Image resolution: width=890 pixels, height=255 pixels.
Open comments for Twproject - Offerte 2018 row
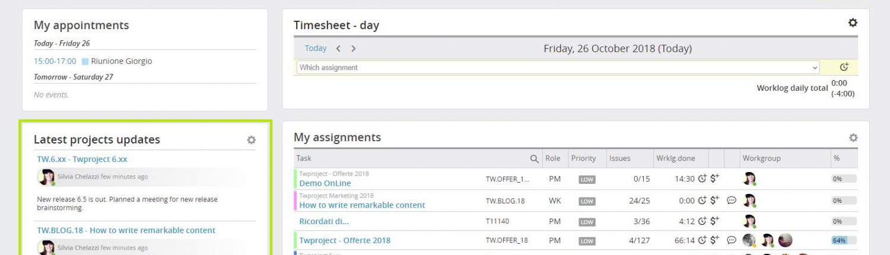732,240
